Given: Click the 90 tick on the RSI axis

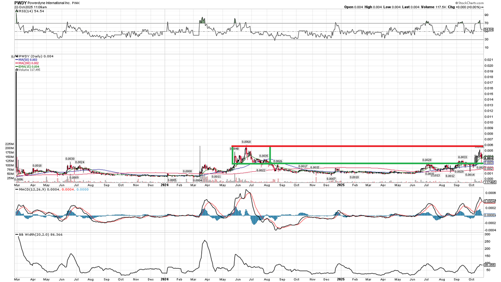Looking at the screenshot, I should [x=486, y=15].
